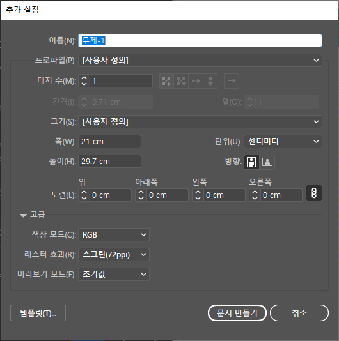Collapse the 고급 advanced section
The width and height of the screenshot is (339, 341).
click(x=23, y=215)
